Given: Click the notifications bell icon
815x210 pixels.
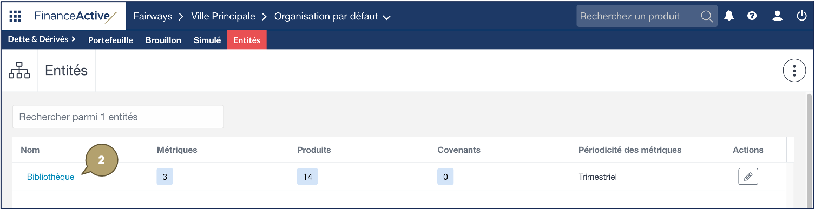Looking at the screenshot, I should click(x=729, y=16).
